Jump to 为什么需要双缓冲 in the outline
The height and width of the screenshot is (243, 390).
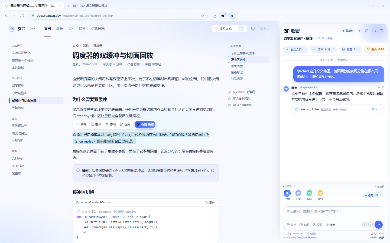tap(243, 53)
